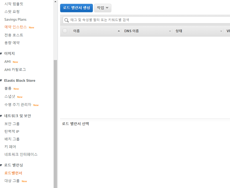Click the magnifier search icon
This screenshot has width=230, height=188.
[67, 20]
